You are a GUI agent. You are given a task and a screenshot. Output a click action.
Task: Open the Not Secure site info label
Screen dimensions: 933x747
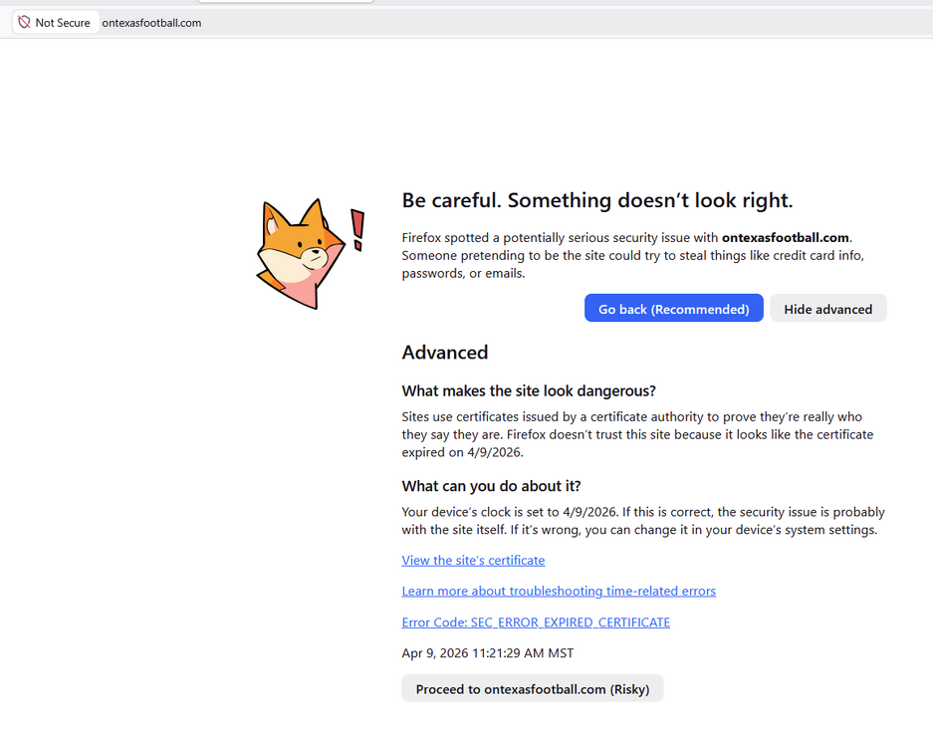(62, 22)
